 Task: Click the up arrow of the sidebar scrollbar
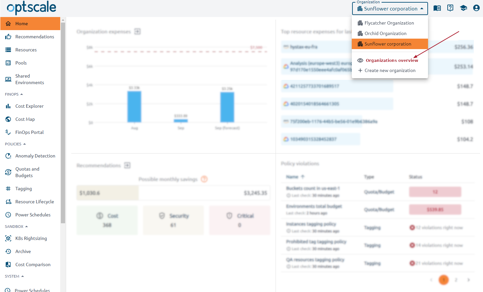[63, 20]
